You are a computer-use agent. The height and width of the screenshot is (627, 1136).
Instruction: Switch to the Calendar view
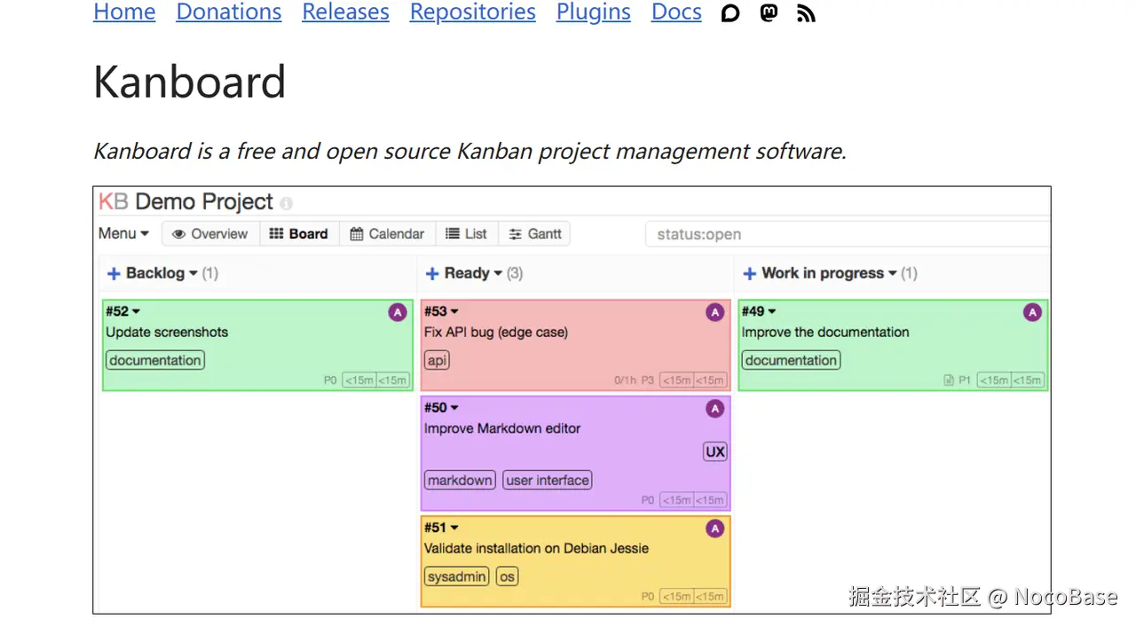[x=387, y=234]
